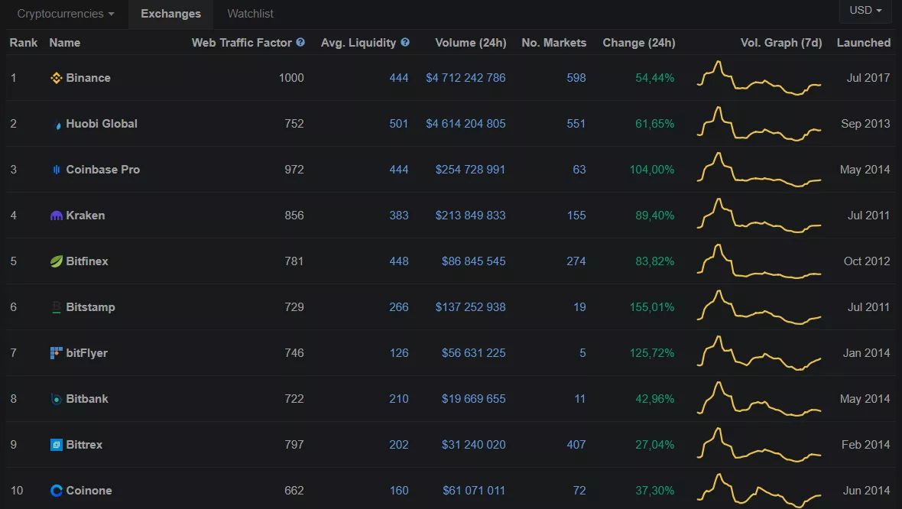The height and width of the screenshot is (509, 902).
Task: Click Huobi Global's liquidity score 501
Action: tap(399, 123)
